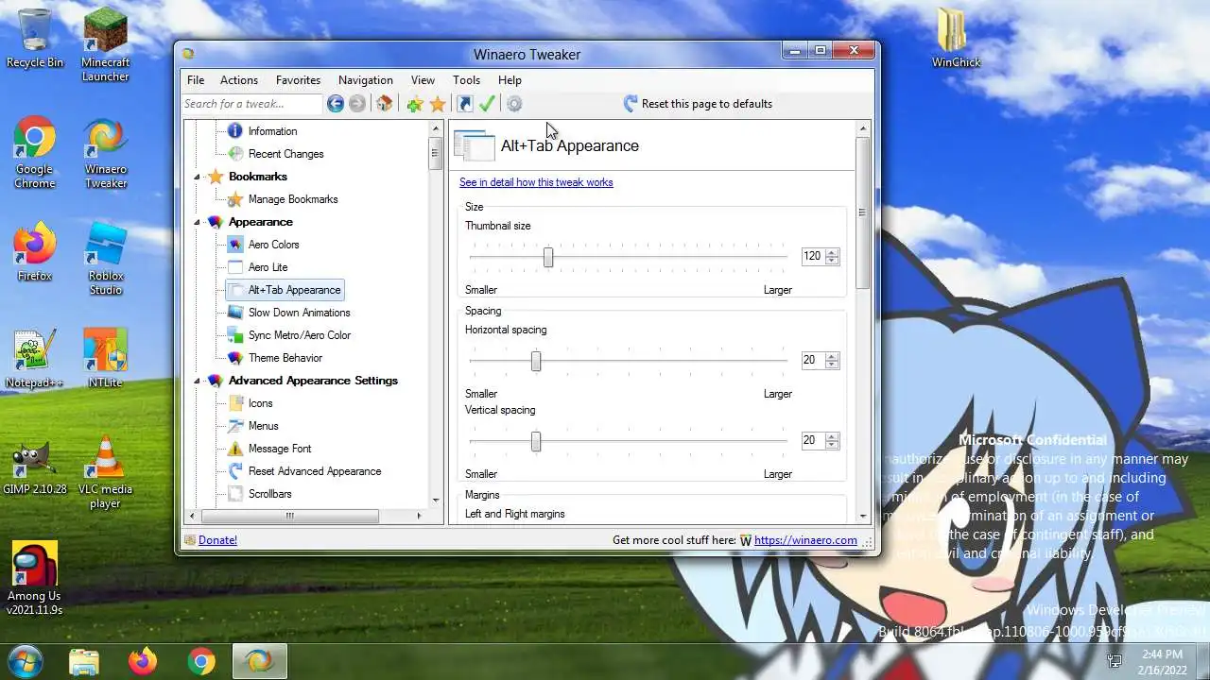Image resolution: width=1210 pixels, height=680 pixels.
Task: Select Scrollbars in the tree
Action: 269,494
